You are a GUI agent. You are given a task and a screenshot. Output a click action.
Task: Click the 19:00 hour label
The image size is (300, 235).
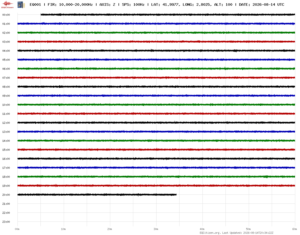pos(6,186)
